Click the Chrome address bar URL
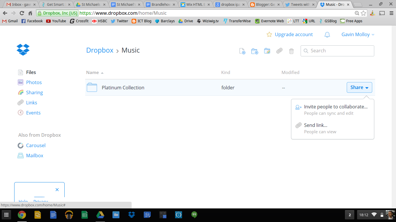The width and height of the screenshot is (396, 222). (x=123, y=13)
